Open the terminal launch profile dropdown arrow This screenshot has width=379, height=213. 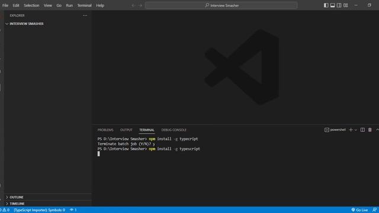356,130
